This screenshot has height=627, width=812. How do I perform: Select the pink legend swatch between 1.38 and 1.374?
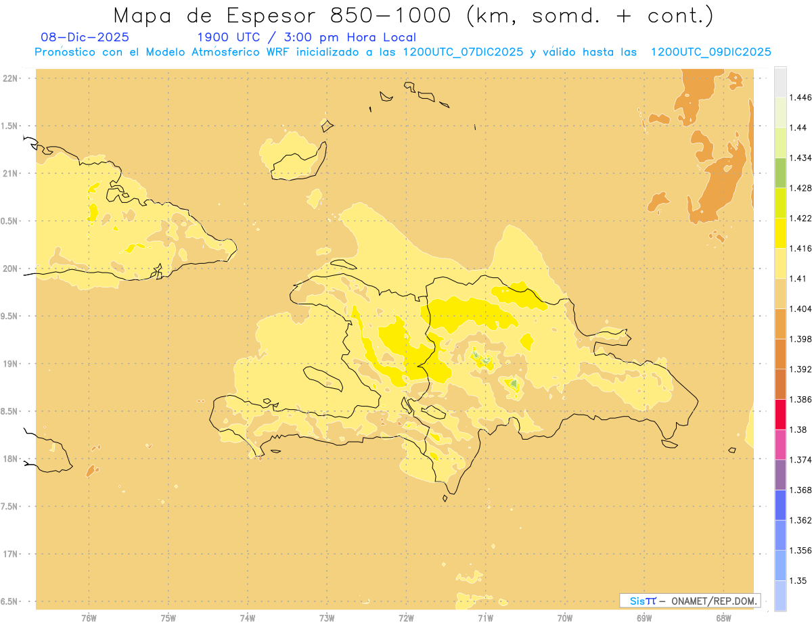point(780,444)
